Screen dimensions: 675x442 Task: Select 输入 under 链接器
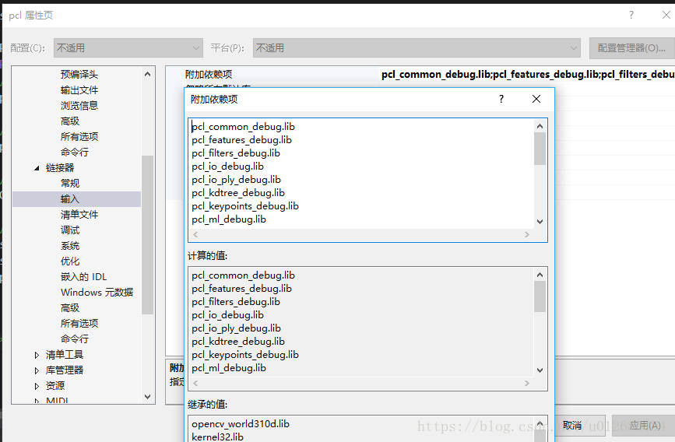click(x=70, y=199)
